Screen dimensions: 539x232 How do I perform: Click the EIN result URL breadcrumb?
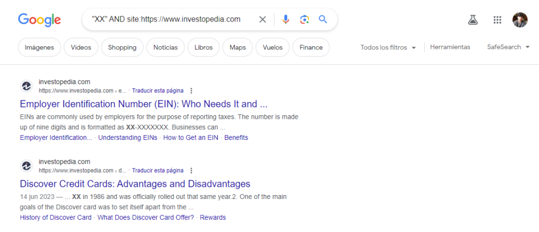point(83,90)
